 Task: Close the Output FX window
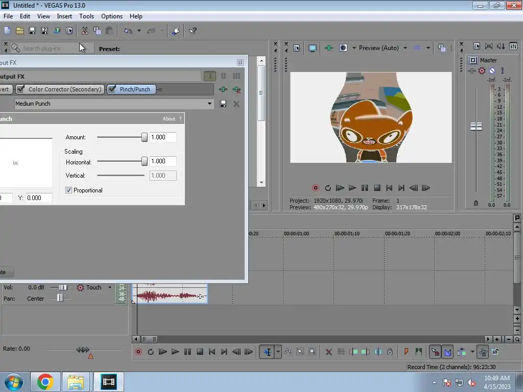click(240, 63)
